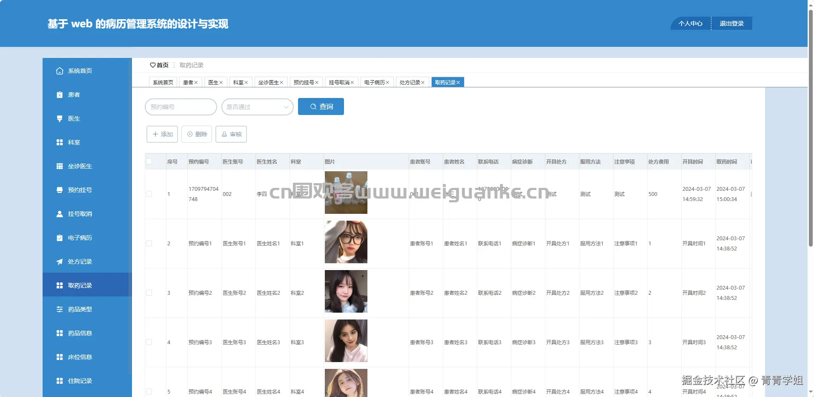Open the photo in the 预约编号3 row
The width and height of the screenshot is (814, 397).
[x=346, y=341]
